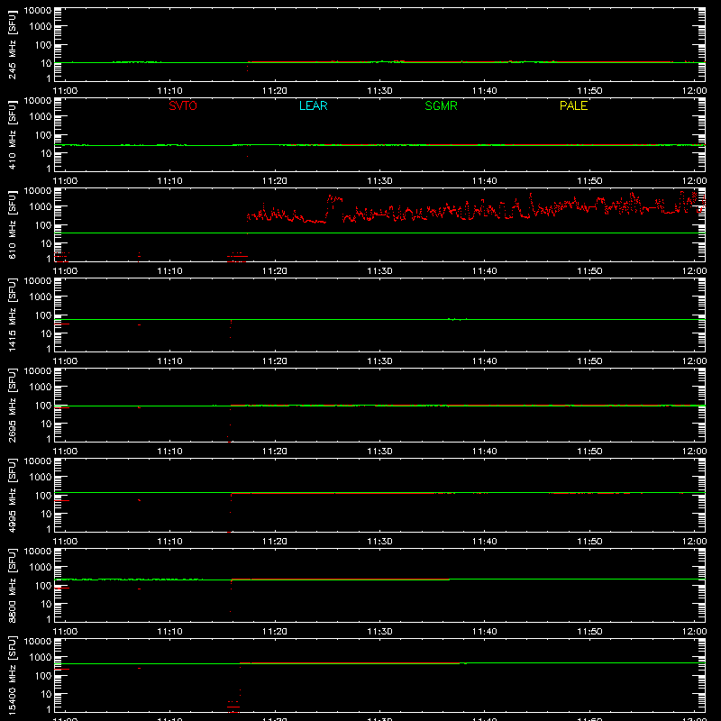Image resolution: width=721 pixels, height=721 pixels.
Task: Click 11:30 tick label under 610 MHz plot
Action: 379,271
